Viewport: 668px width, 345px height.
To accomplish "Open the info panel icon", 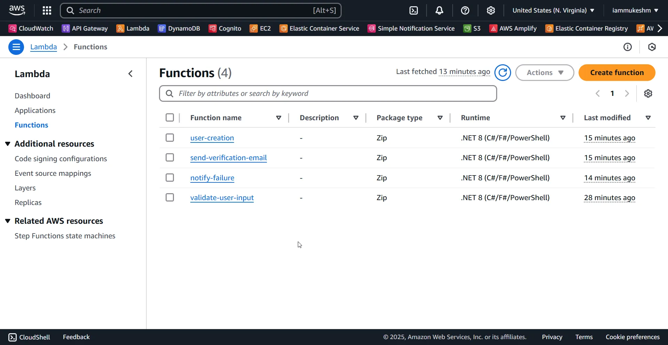I will click(x=628, y=47).
